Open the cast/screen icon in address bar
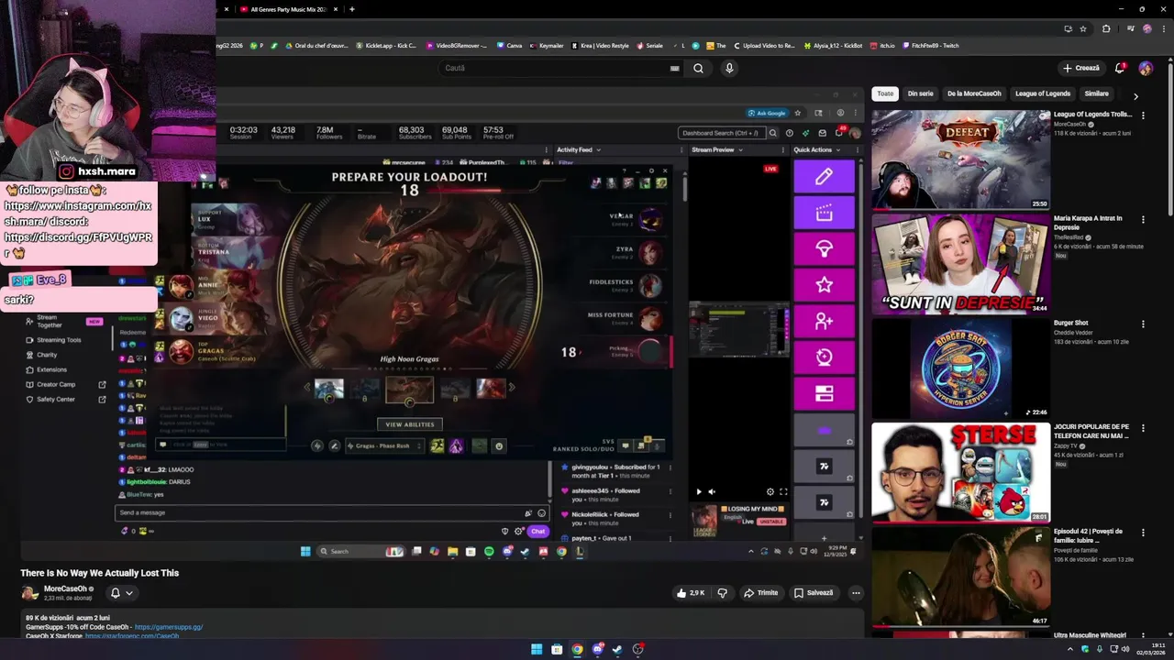 click(x=1068, y=28)
